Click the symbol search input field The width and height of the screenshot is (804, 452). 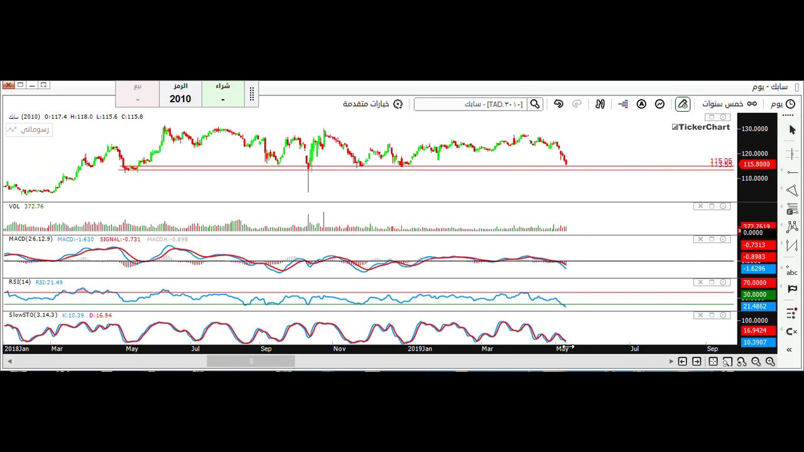(x=471, y=104)
